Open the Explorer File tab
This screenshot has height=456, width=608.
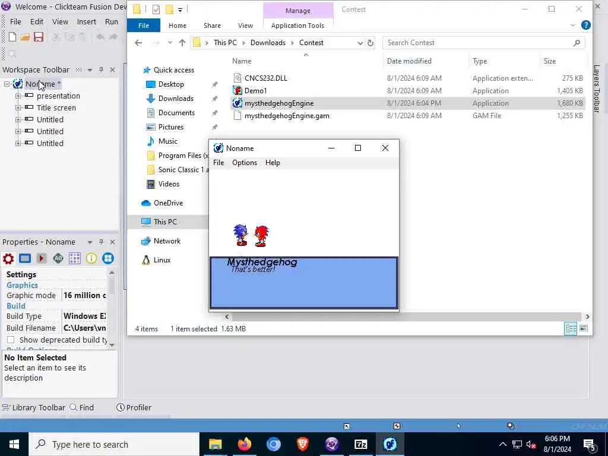[144, 25]
